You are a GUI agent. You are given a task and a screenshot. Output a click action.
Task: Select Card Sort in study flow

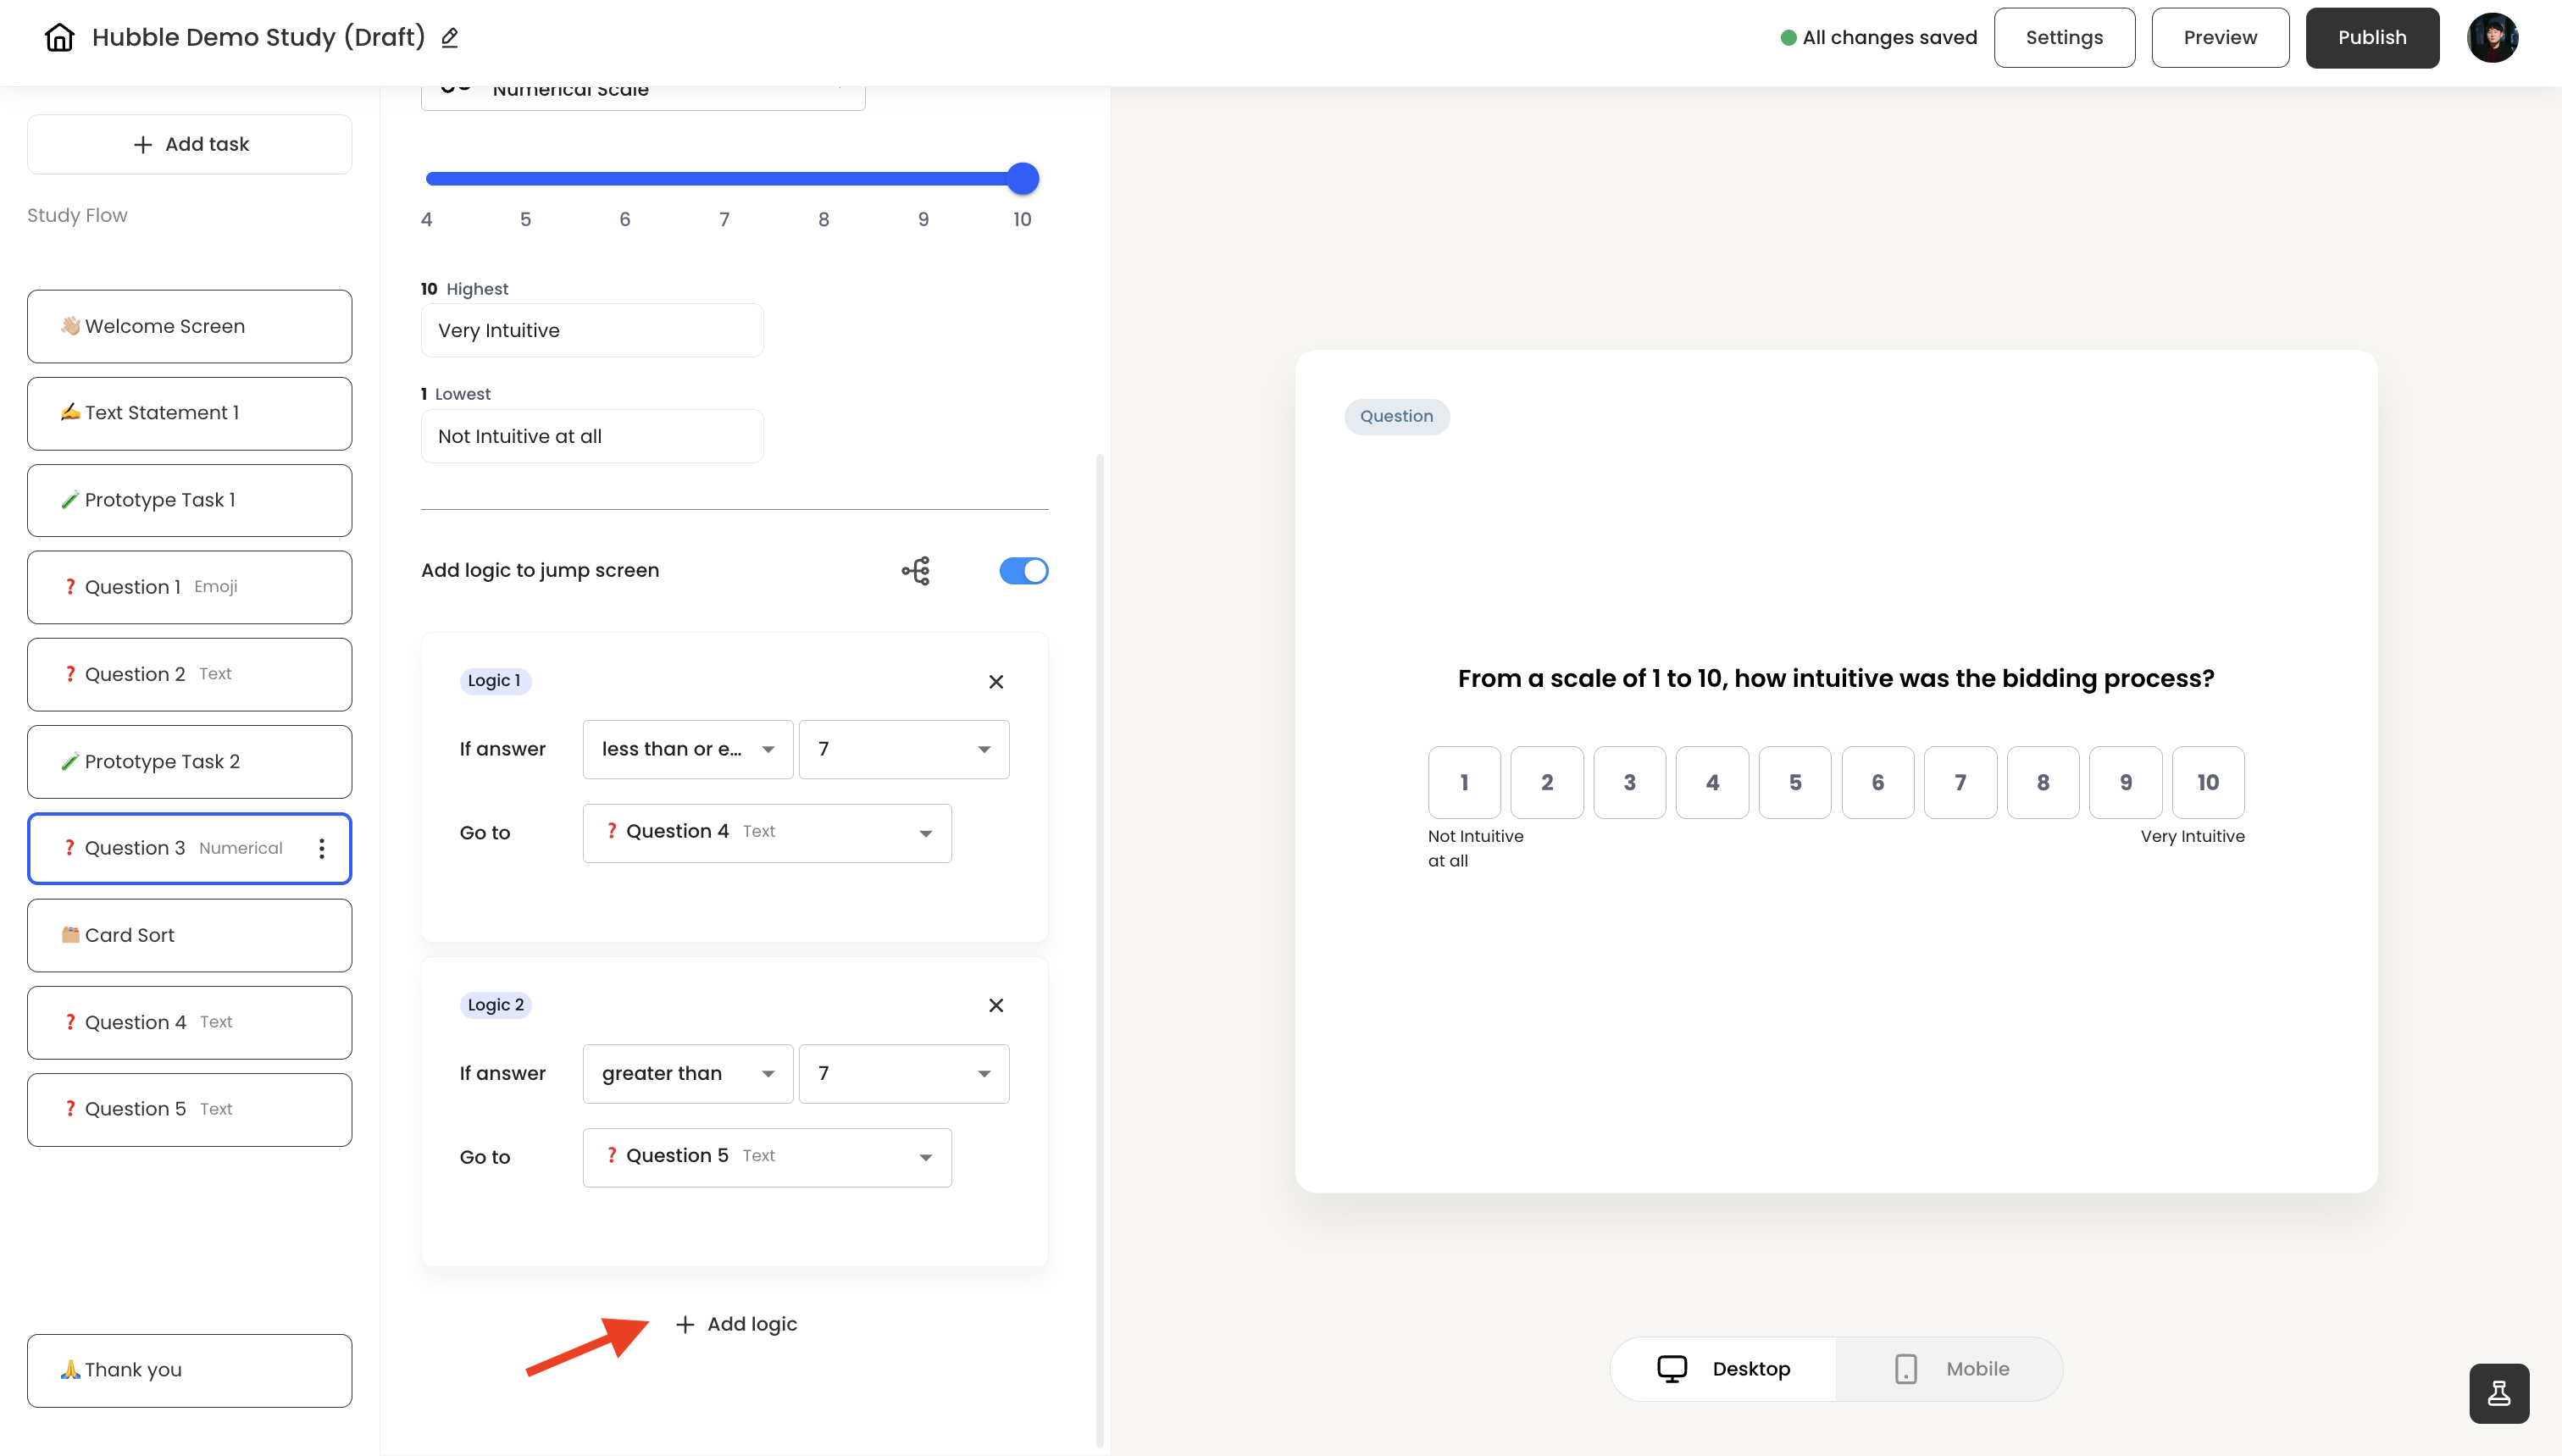(x=190, y=935)
